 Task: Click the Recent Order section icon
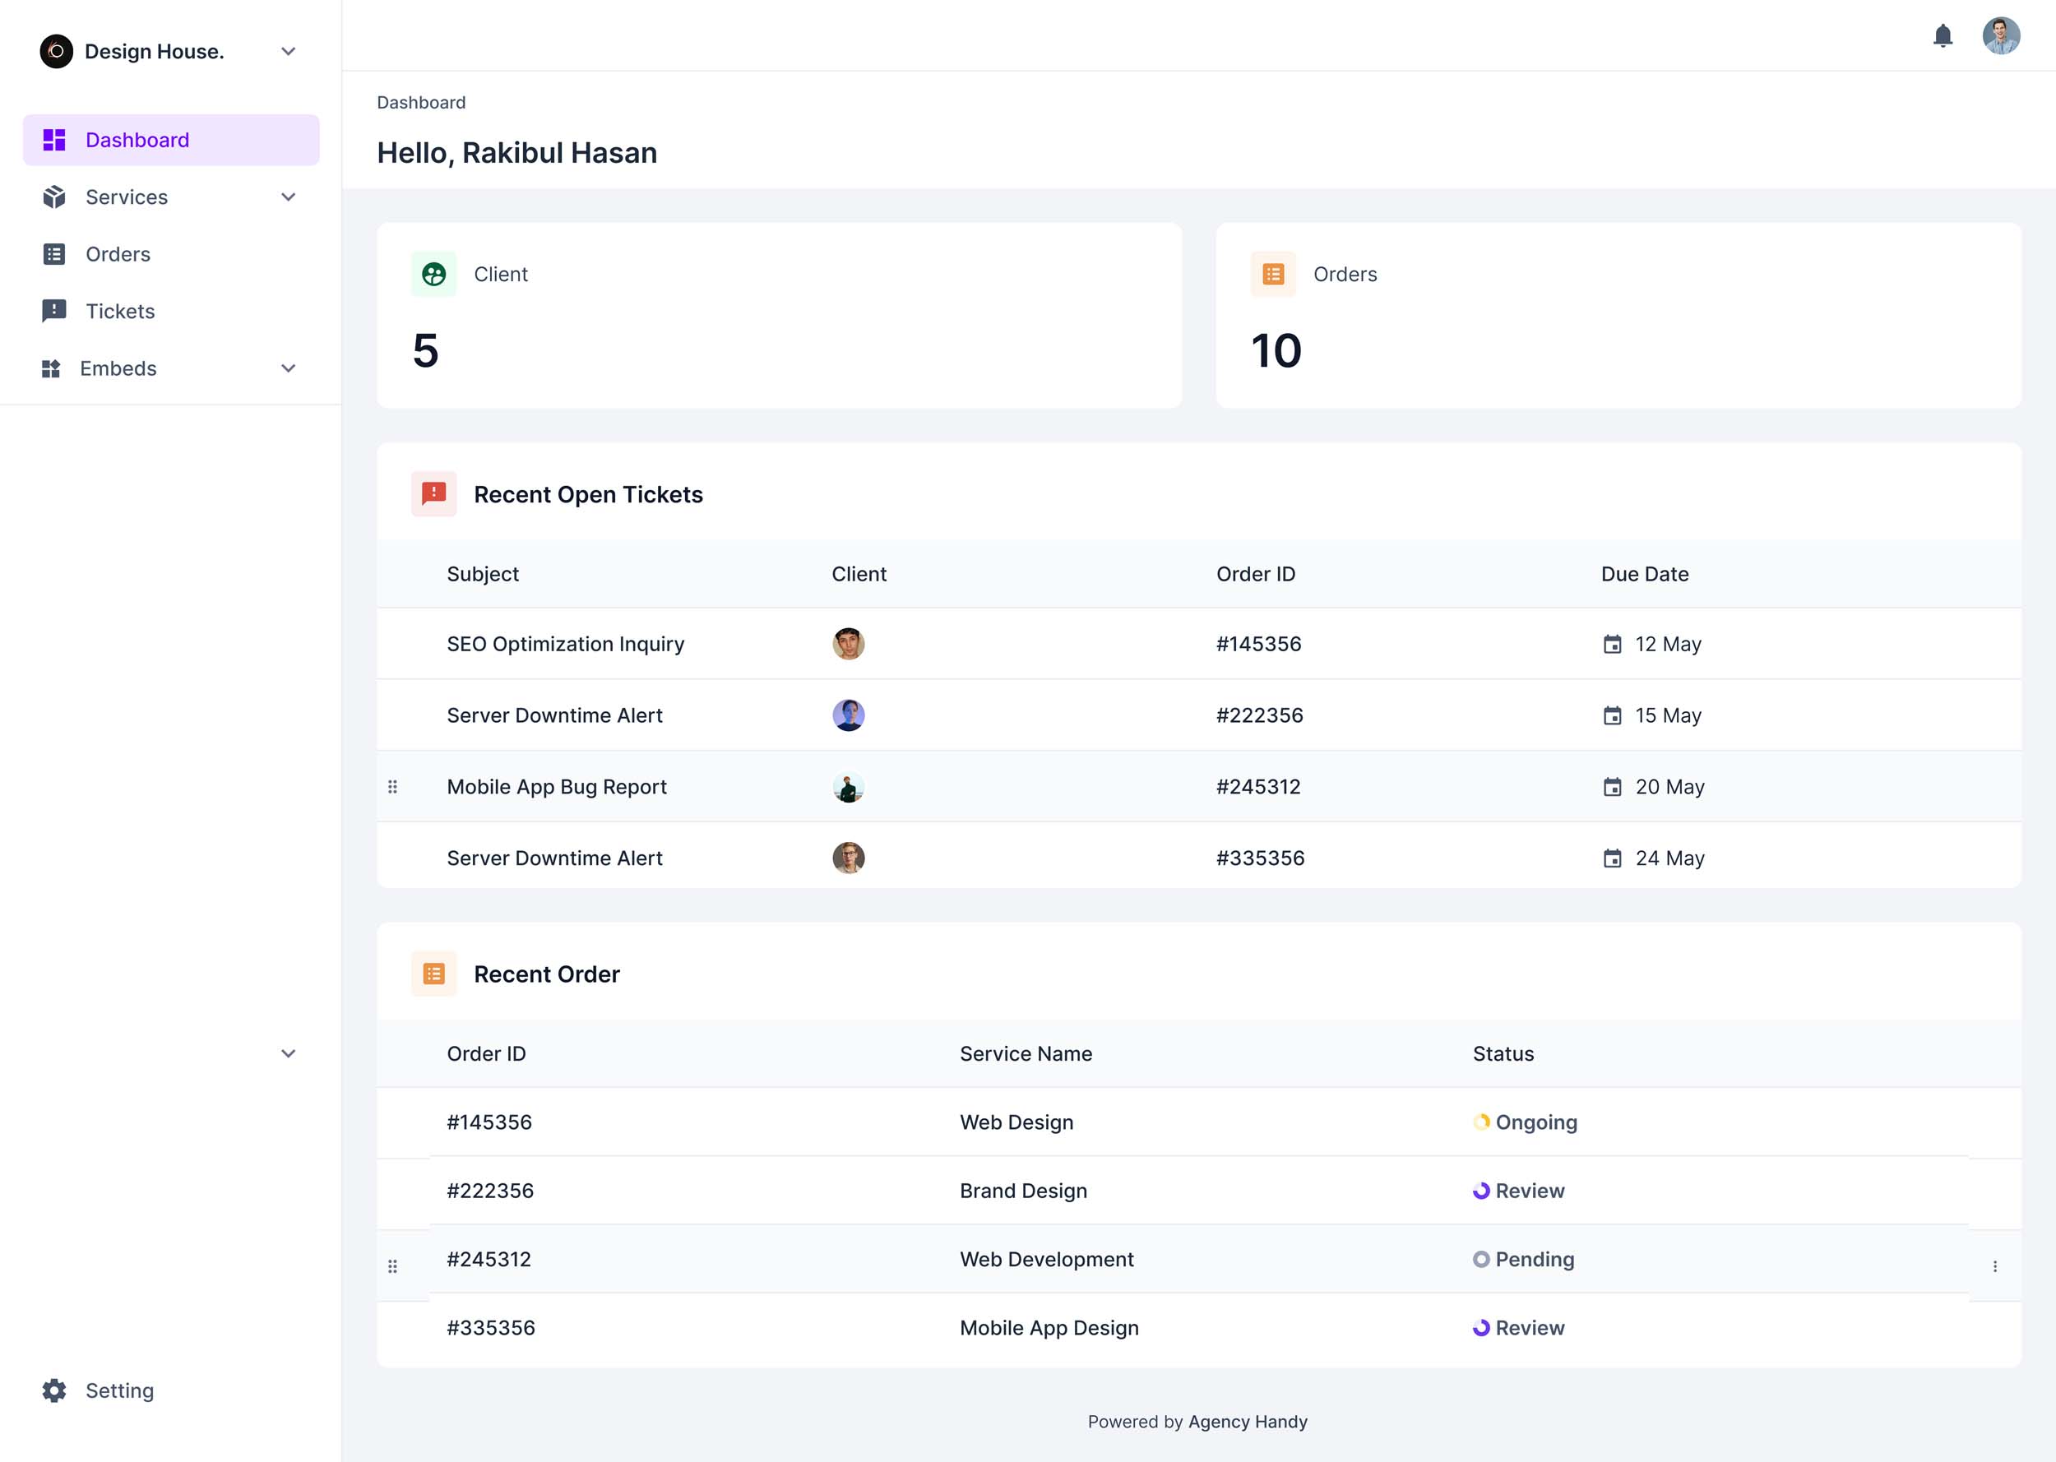pyautogui.click(x=434, y=974)
